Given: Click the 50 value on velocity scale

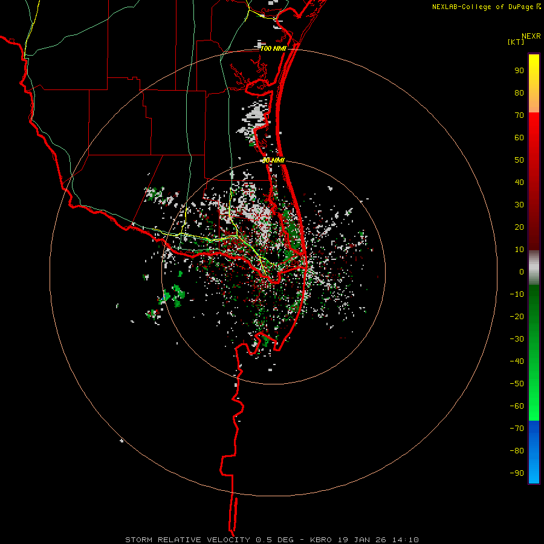Looking at the screenshot, I should click(519, 160).
